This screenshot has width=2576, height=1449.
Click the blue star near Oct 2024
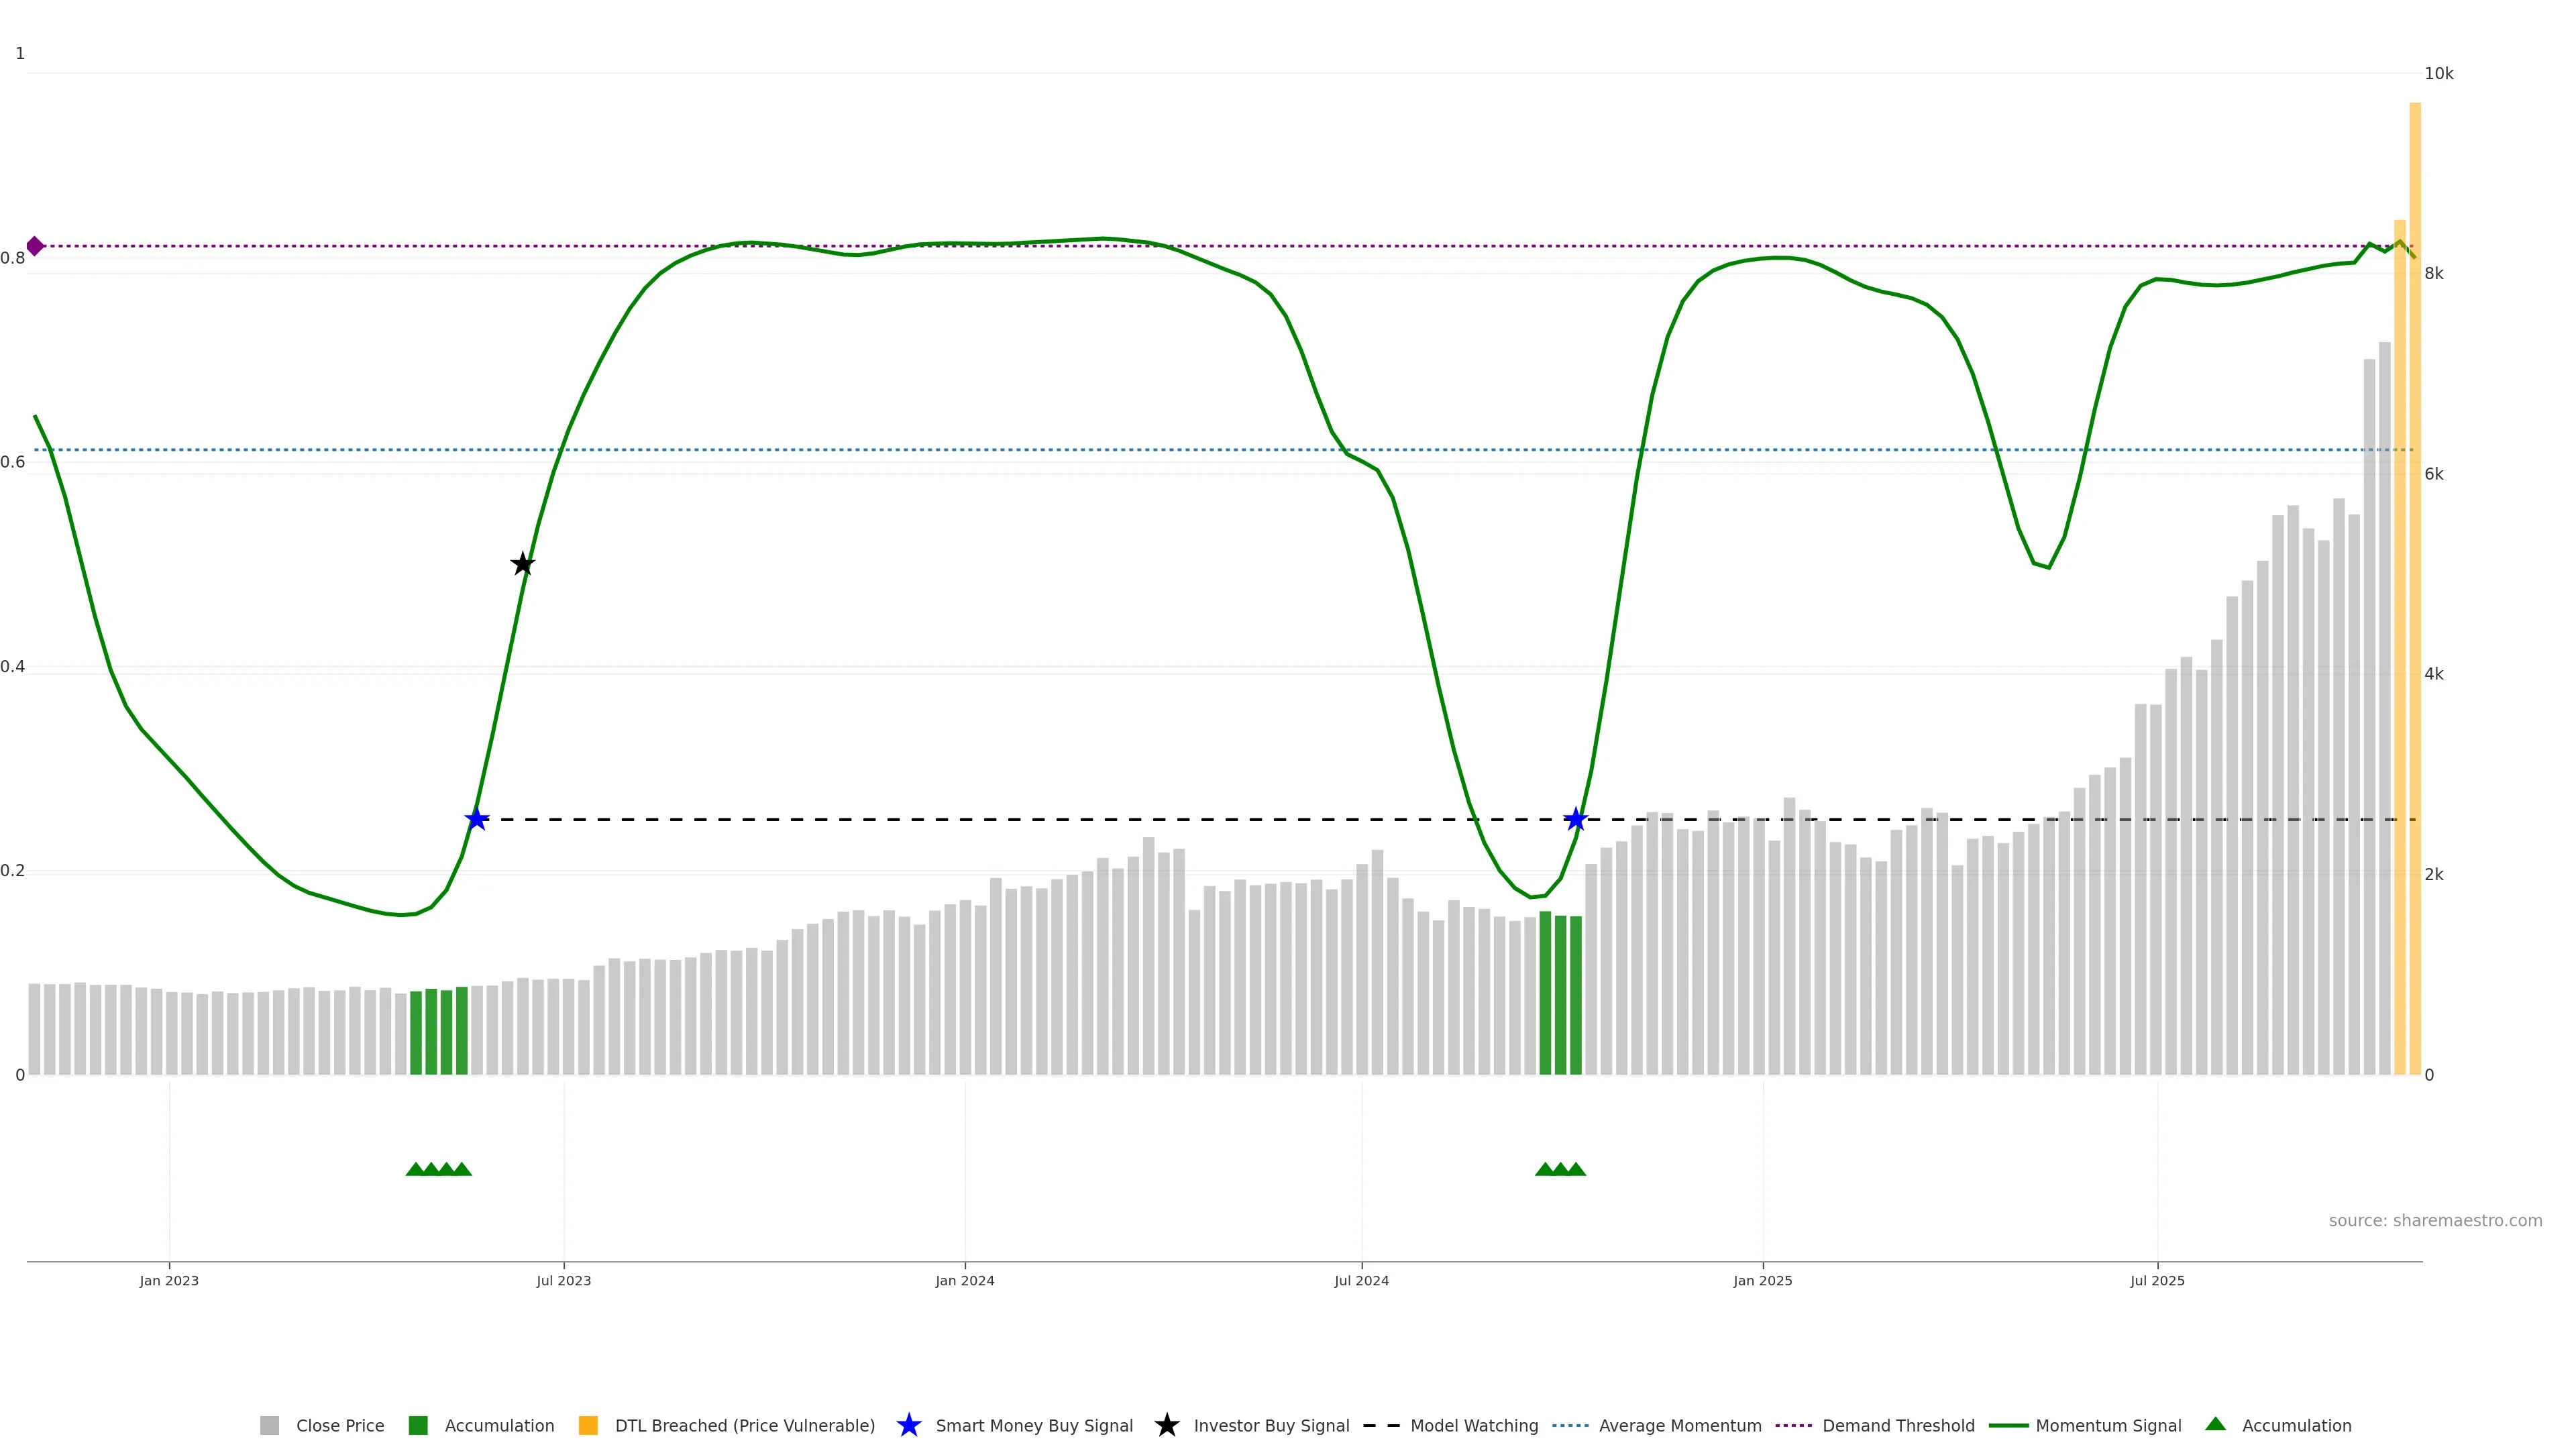(x=1576, y=819)
